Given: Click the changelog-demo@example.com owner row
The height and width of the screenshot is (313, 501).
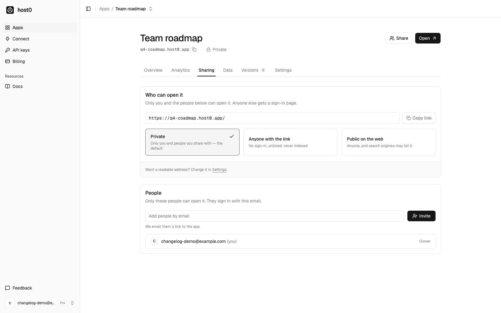Looking at the screenshot, I should 291,241.
